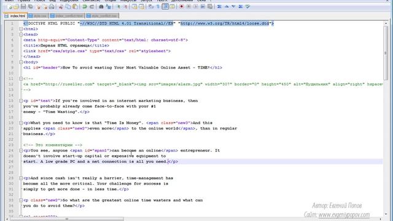
Task: Fold the "And since cash" paragraph on line 29
Action: pos(21,178)
